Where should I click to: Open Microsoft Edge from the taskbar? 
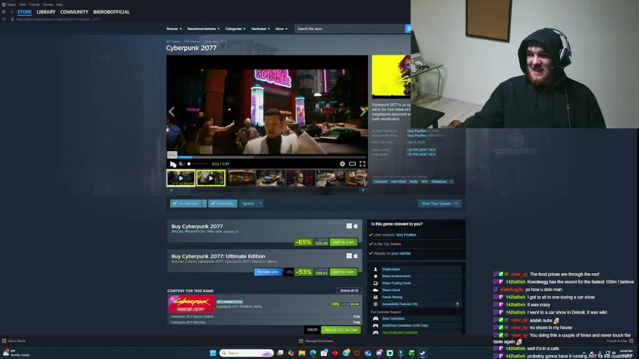click(313, 353)
